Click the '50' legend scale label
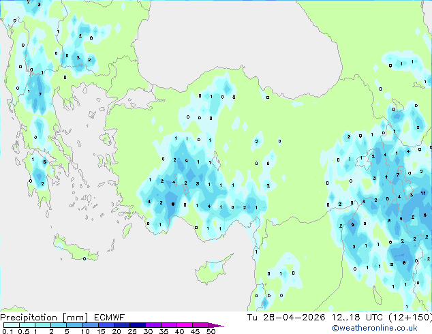The width and height of the screenshot is (432, 334). 211,331
